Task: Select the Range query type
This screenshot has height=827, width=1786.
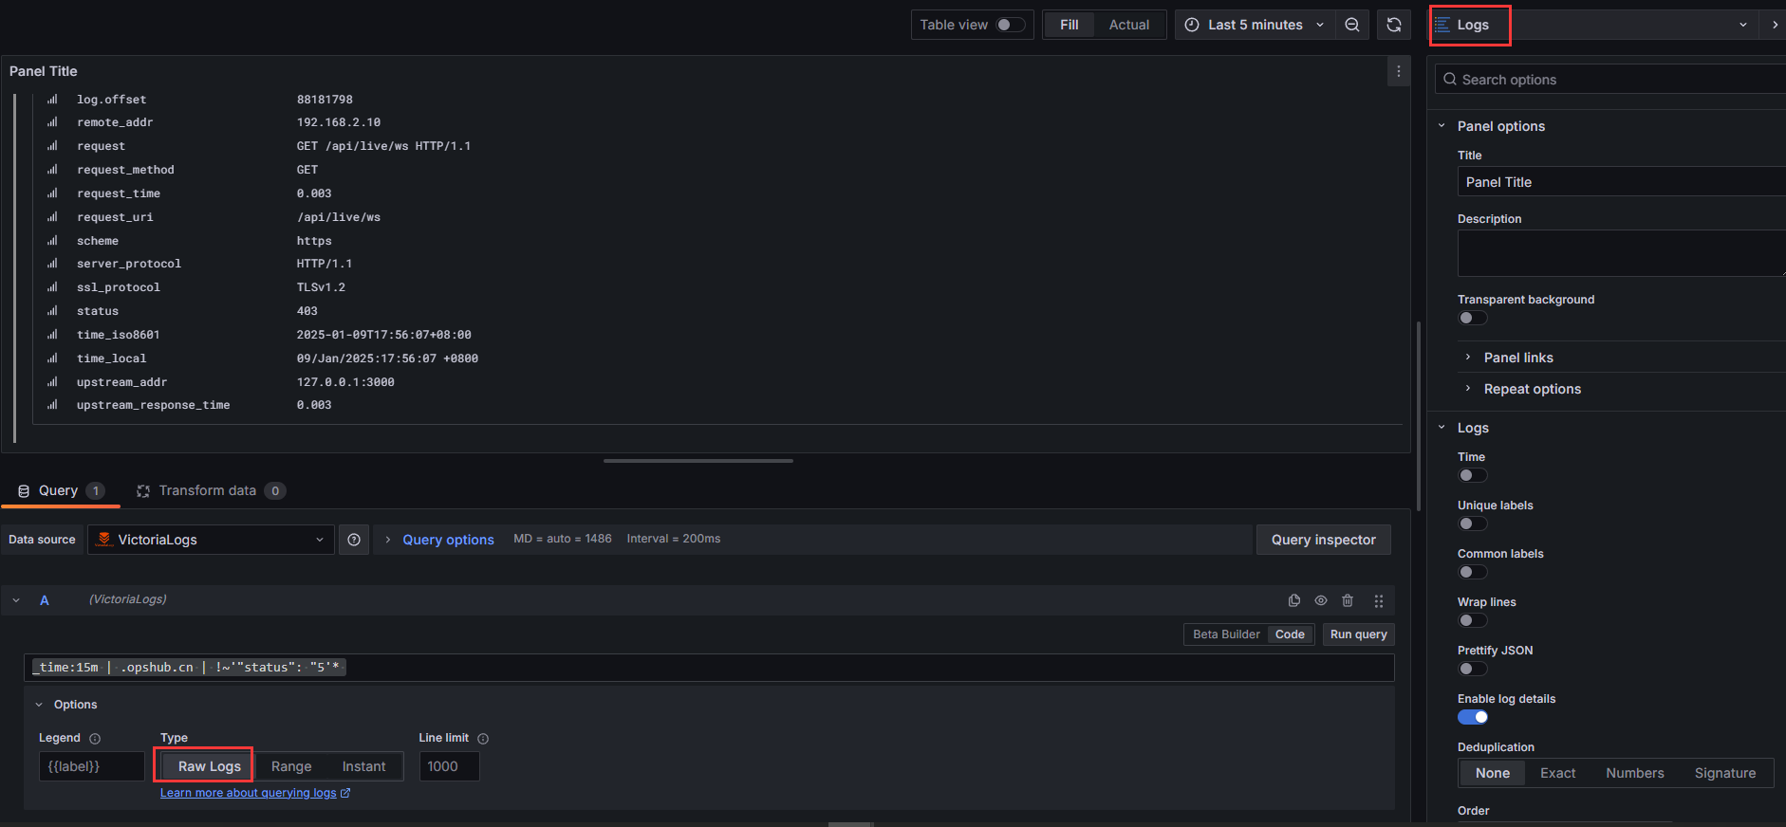Action: (x=291, y=766)
